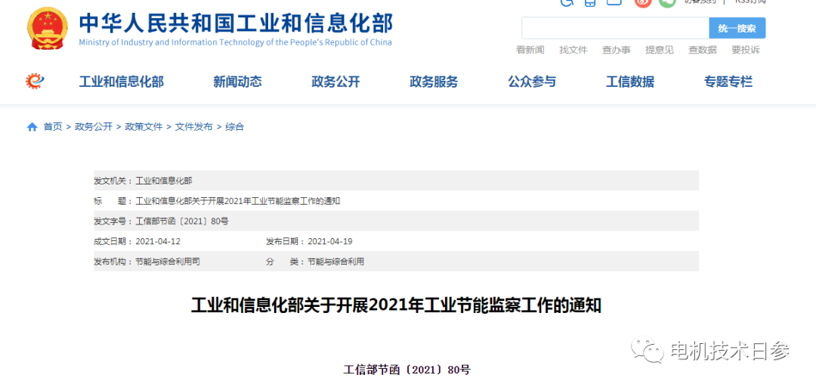The width and height of the screenshot is (816, 387).
Task: Click the MIIT gear logo icon
Action: point(35,81)
